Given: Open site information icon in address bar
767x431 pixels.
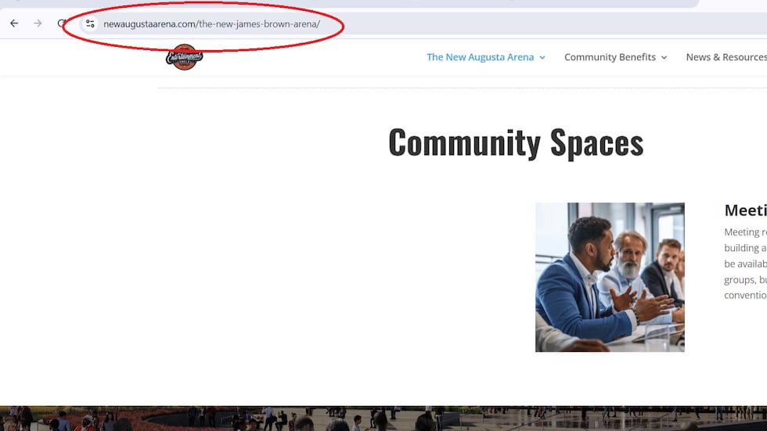Looking at the screenshot, I should point(90,23).
